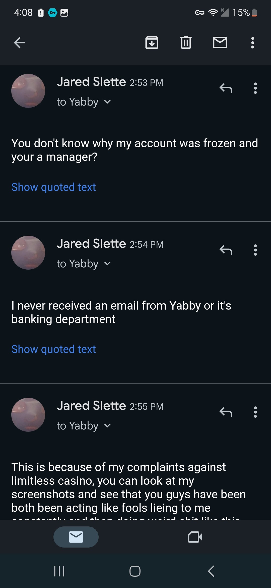The width and height of the screenshot is (271, 588).
Task: Reply to the 2:54 PM message
Action: (226, 250)
